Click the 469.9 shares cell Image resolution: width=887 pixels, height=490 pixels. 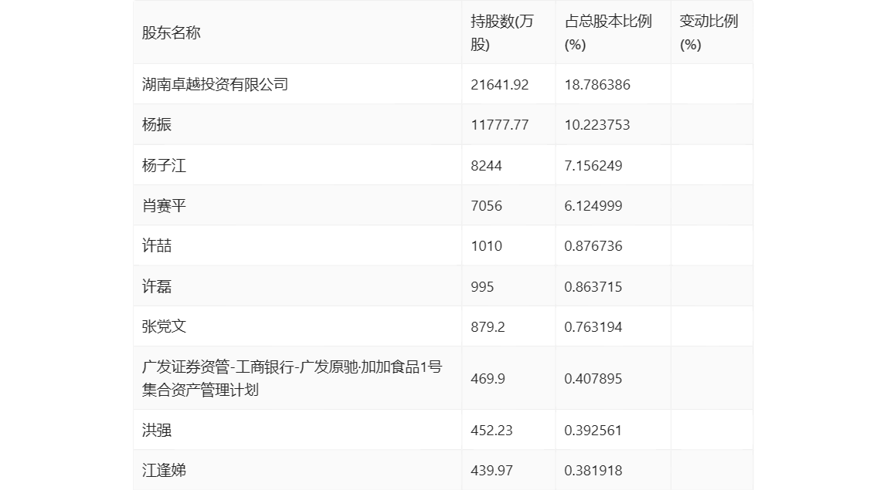488,379
